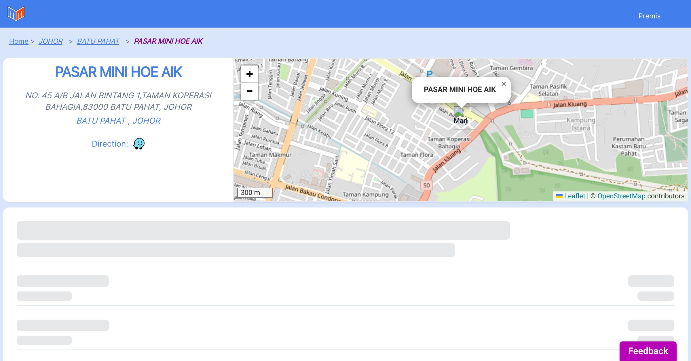Open the Leaflet attribution link
Screen dimensions: 691x361
pos(574,196)
